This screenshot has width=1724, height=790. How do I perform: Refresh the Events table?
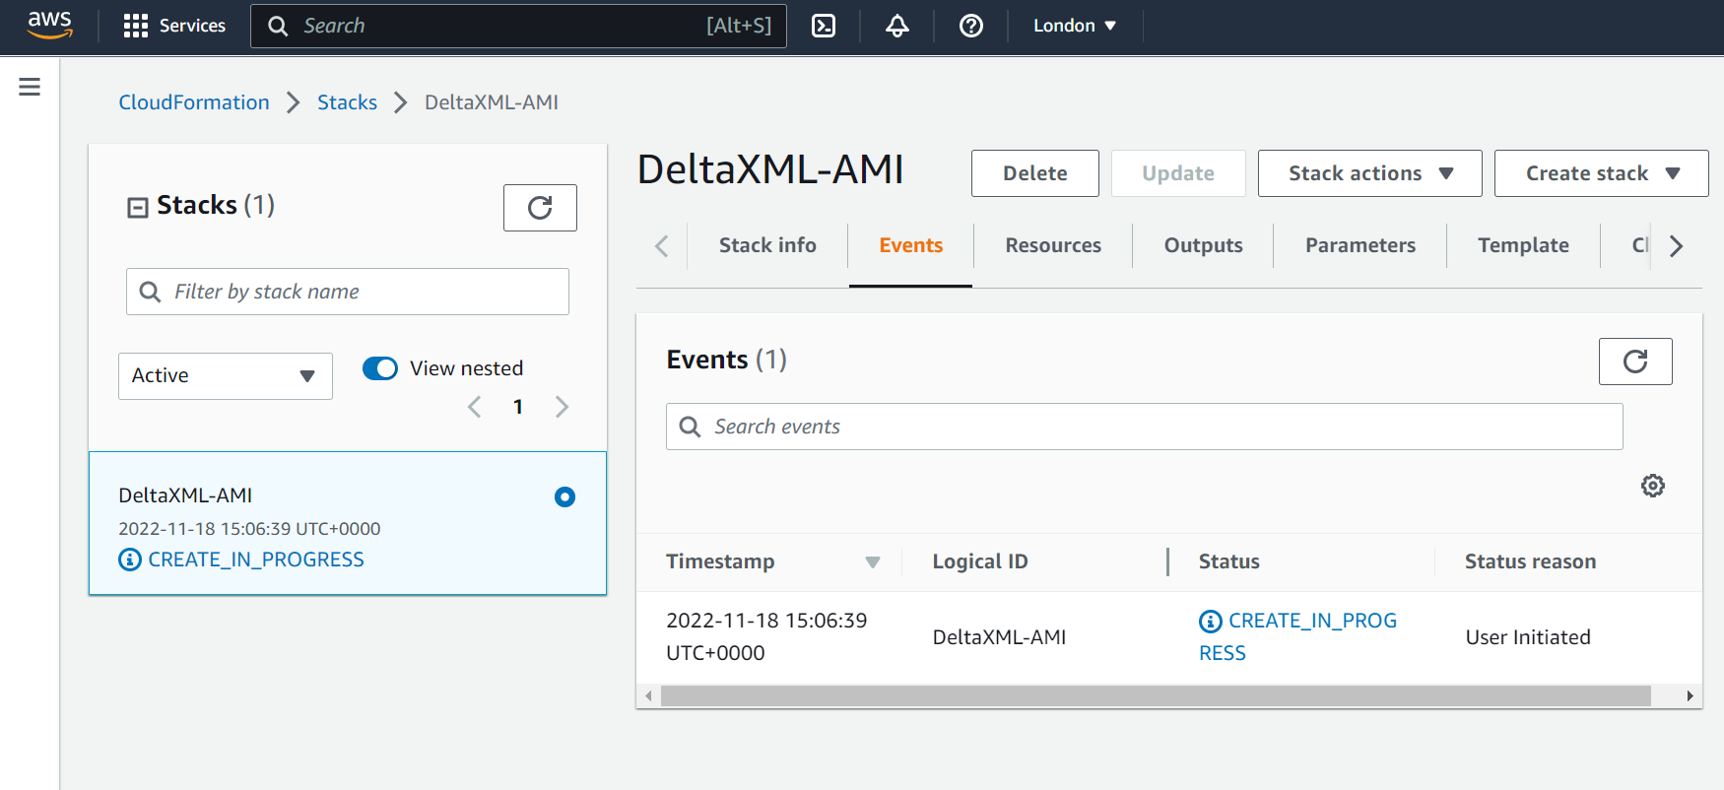1634,362
